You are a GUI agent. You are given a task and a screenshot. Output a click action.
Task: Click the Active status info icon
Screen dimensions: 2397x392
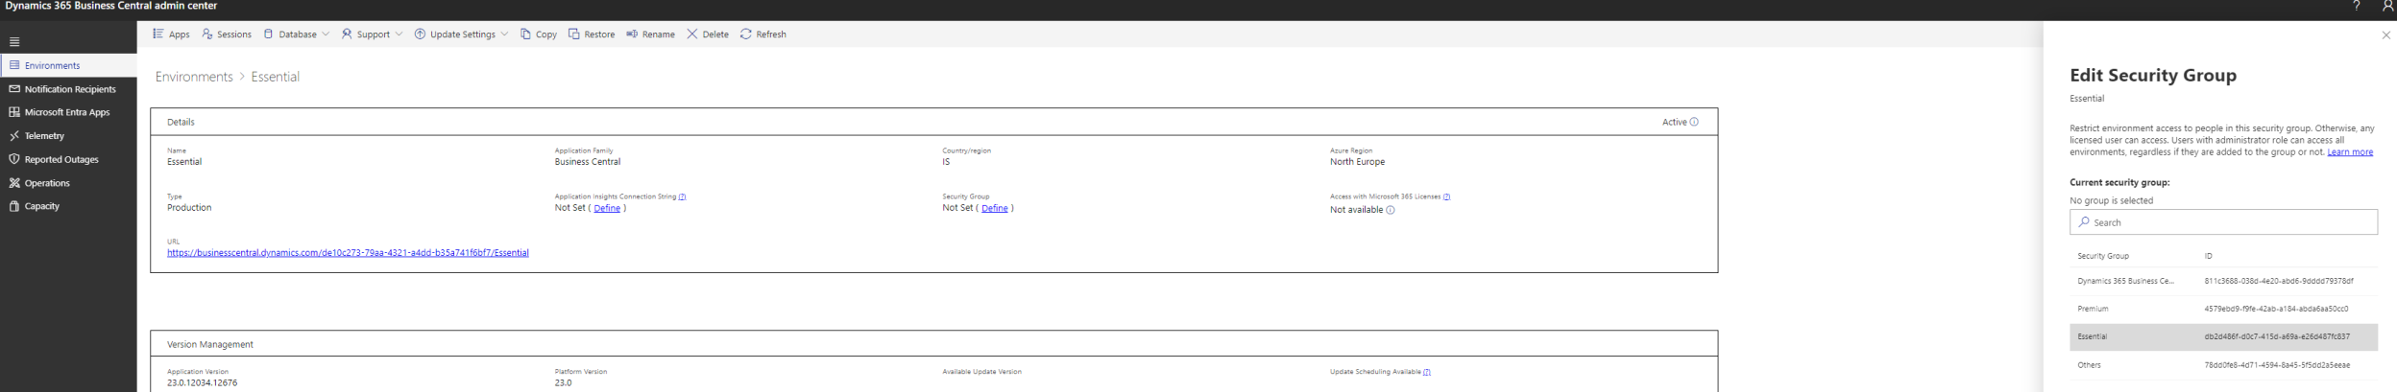click(1694, 122)
